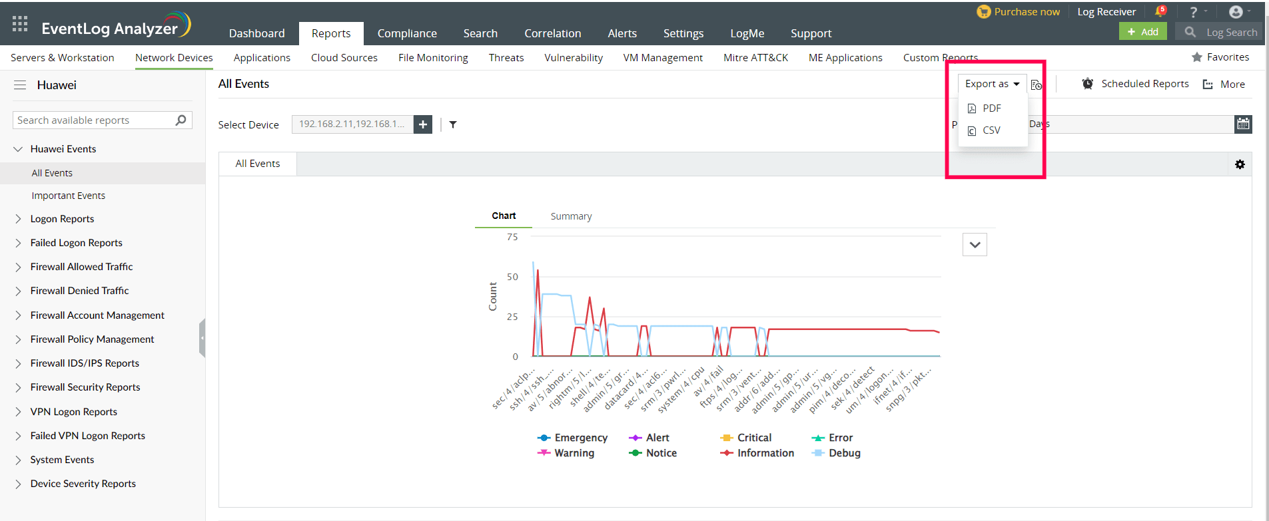Viewport: 1269px width, 521px height.
Task: Toggle Debug series in chart legend
Action: pos(844,453)
